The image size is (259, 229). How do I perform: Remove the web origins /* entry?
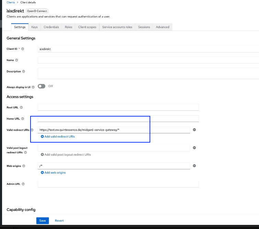click(x=194, y=166)
